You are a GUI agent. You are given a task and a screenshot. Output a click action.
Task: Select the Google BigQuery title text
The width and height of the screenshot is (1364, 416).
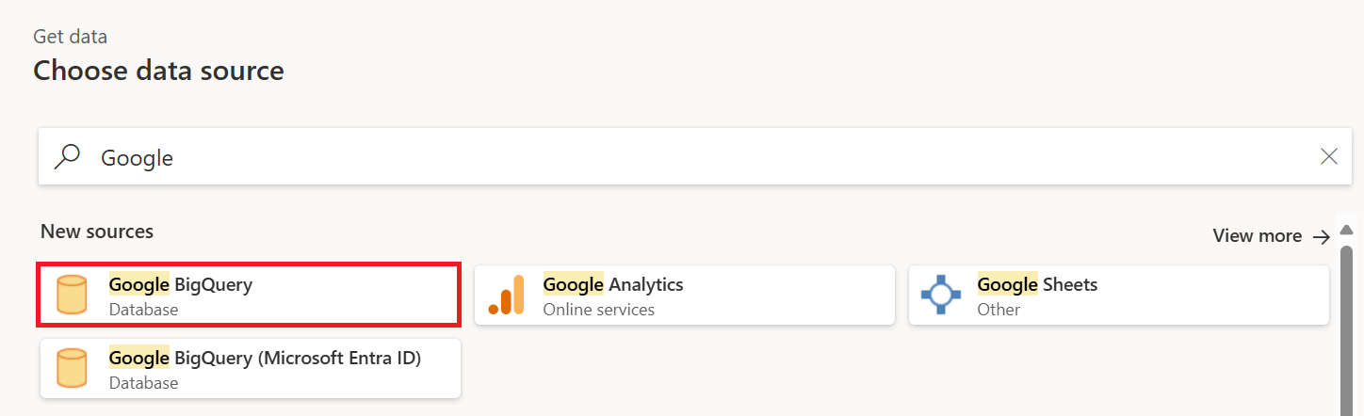point(181,284)
